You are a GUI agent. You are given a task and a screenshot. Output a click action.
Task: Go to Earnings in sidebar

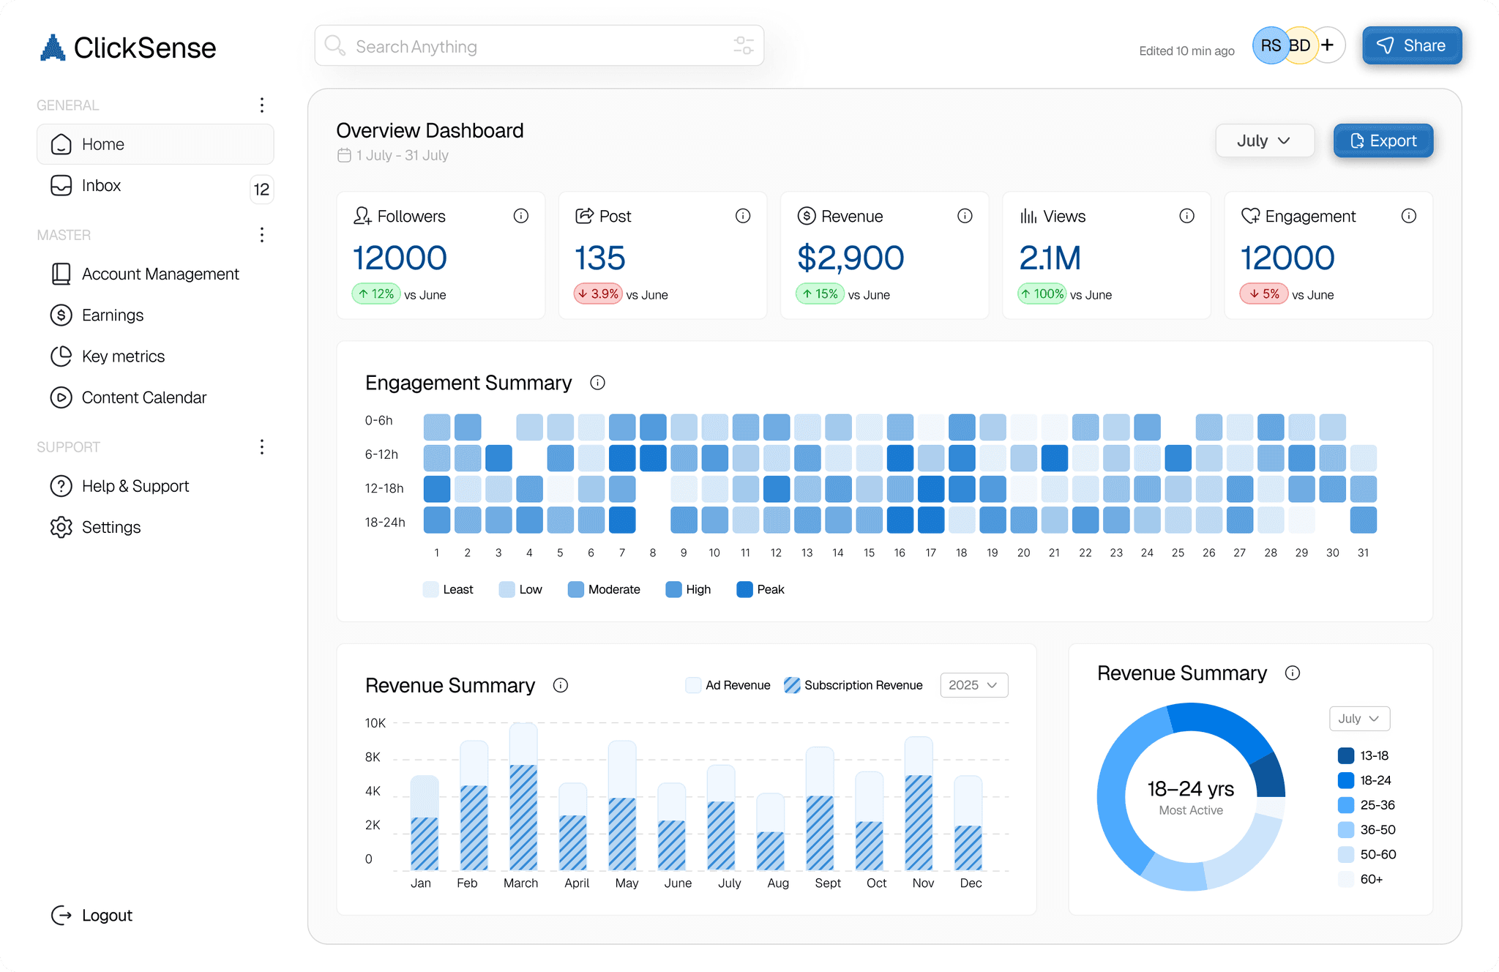[x=113, y=315]
